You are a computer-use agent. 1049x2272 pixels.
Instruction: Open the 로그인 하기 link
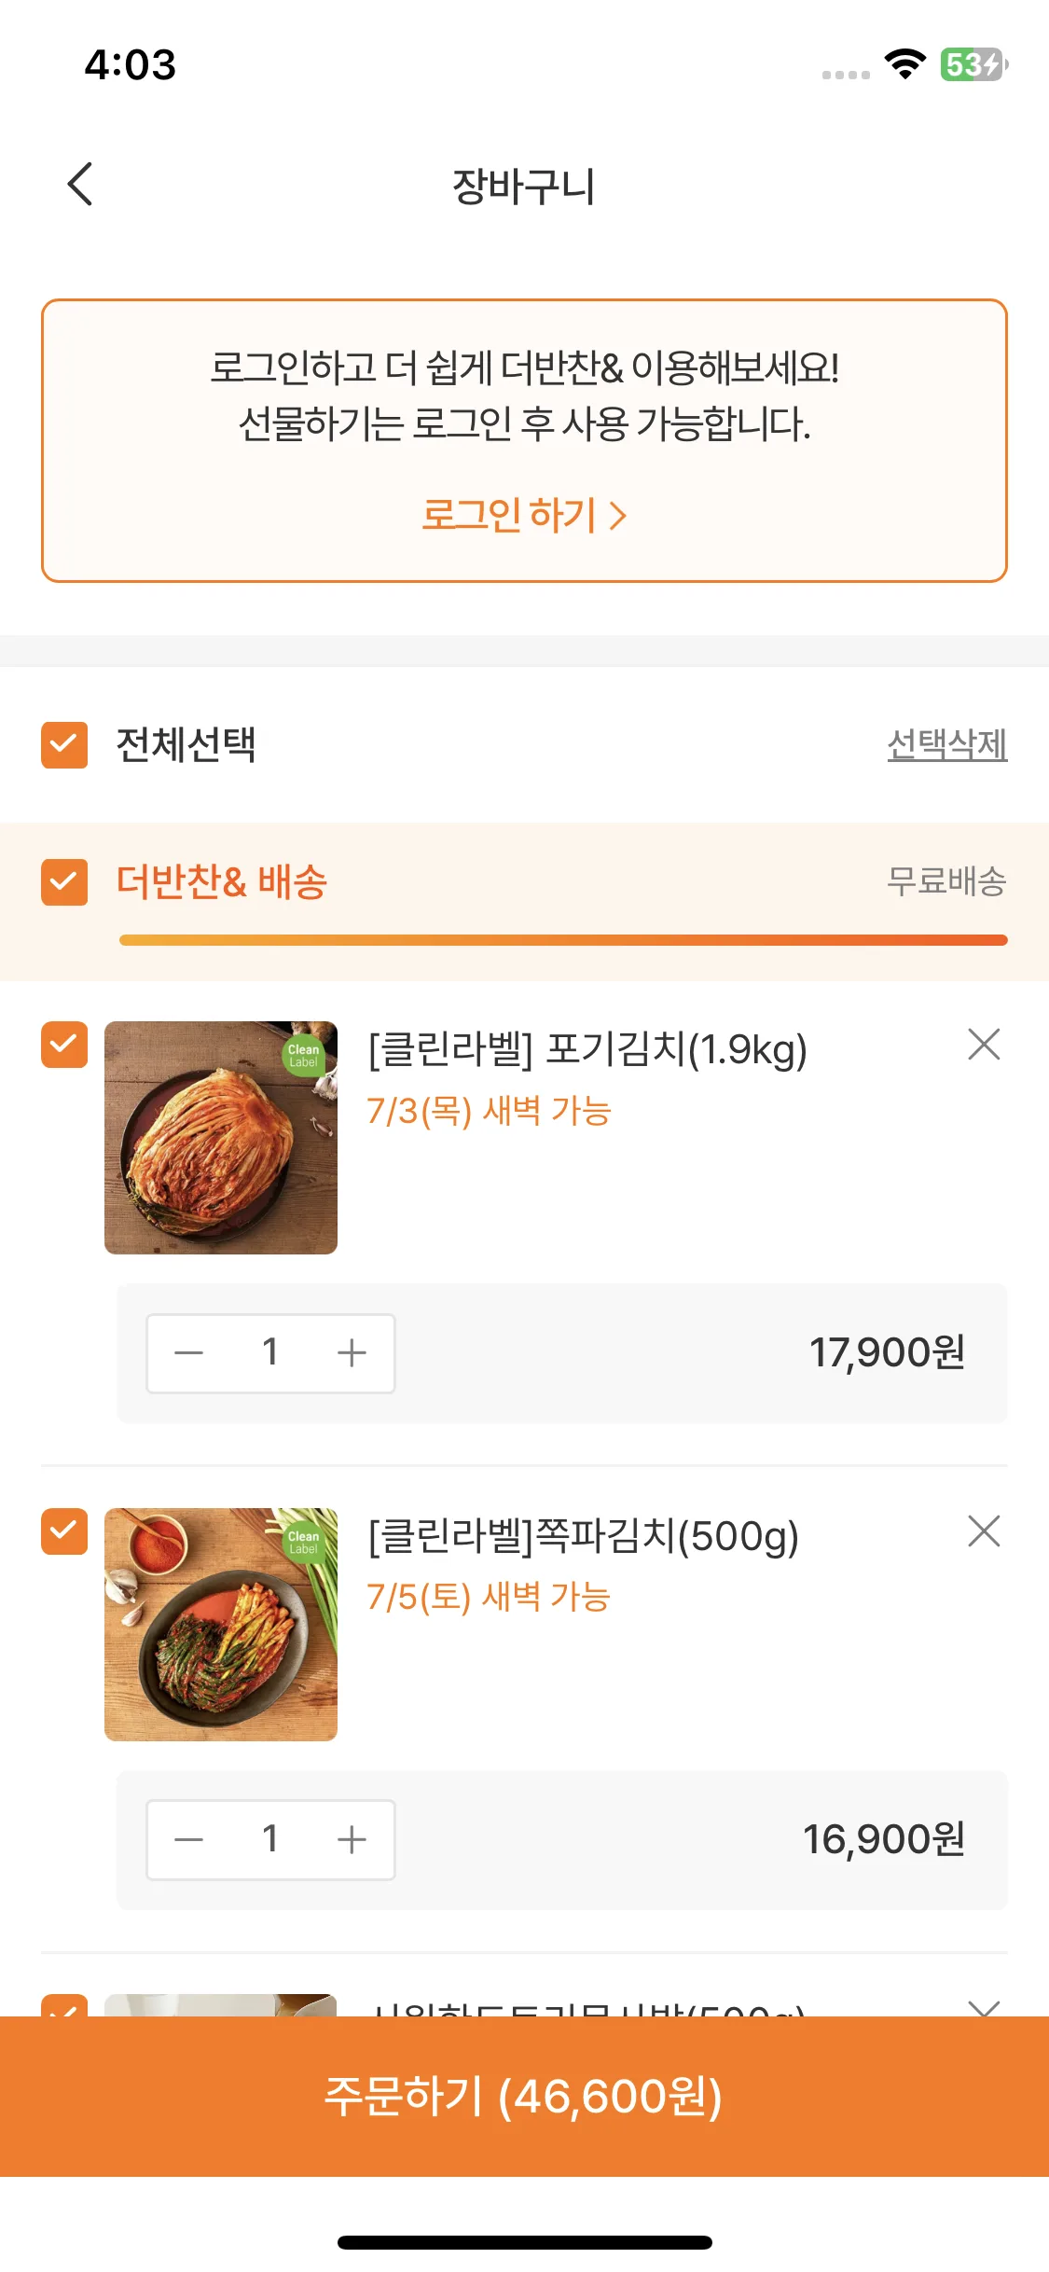point(524,515)
